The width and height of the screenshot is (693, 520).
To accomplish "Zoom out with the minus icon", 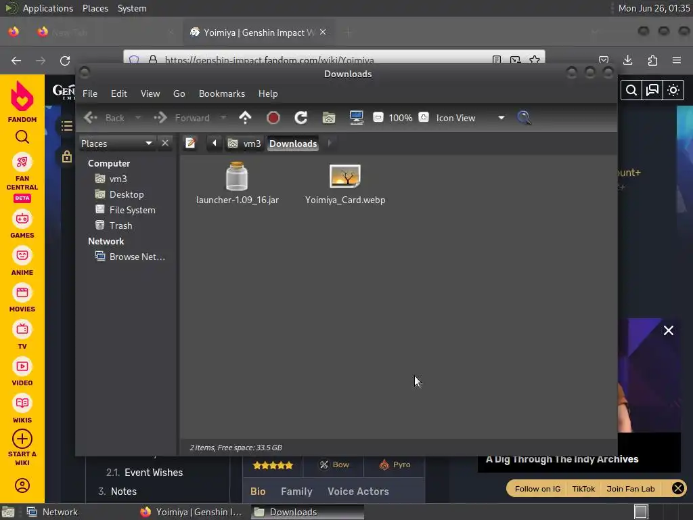I will click(378, 117).
